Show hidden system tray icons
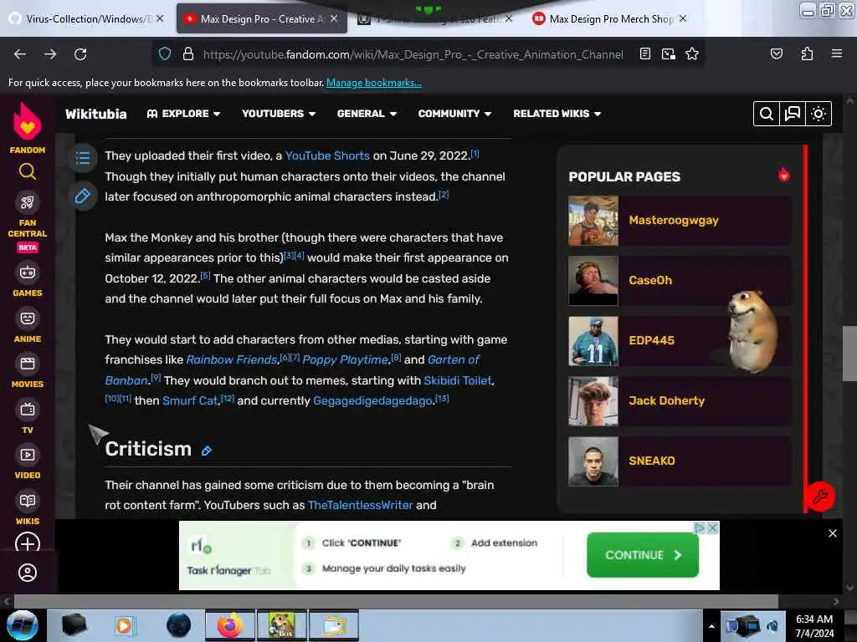Screen dimensions: 857x642 (711, 625)
